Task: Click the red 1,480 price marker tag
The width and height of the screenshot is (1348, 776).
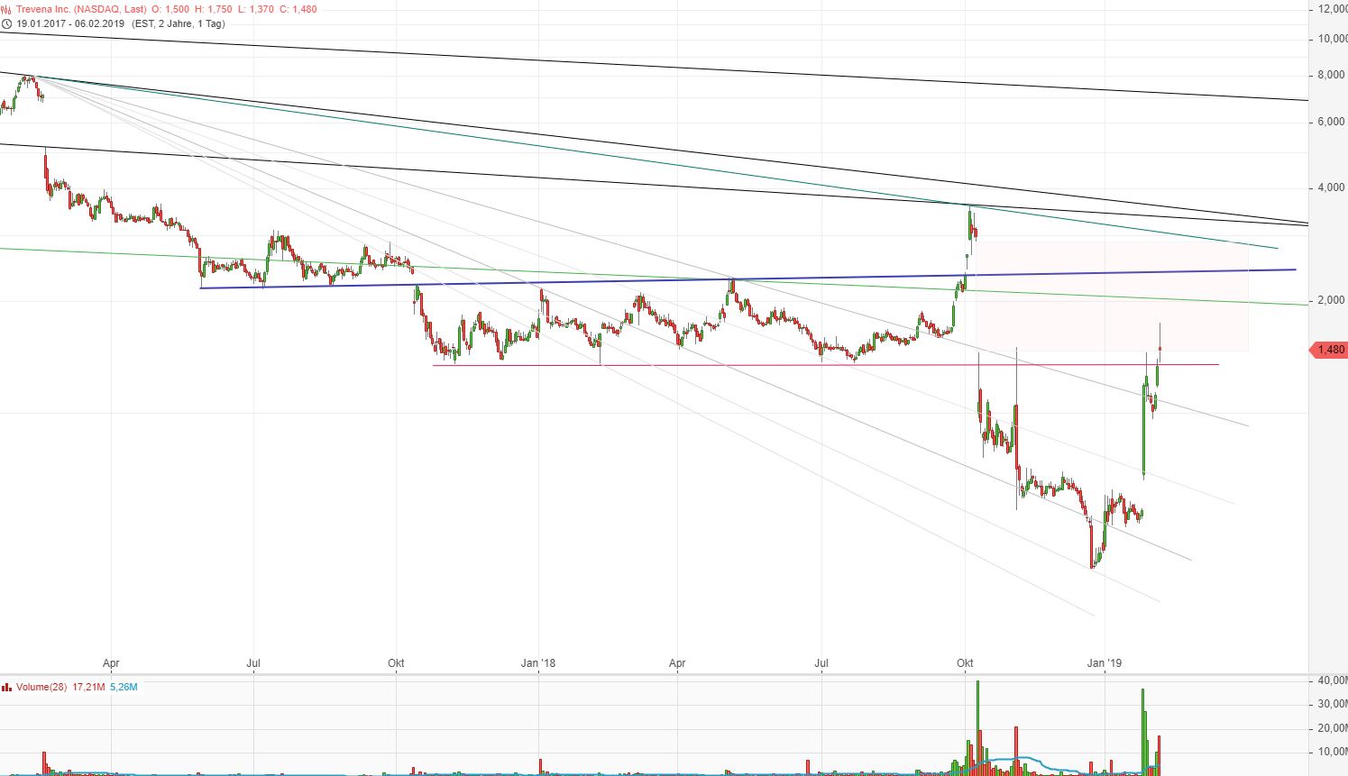Action: coord(1328,350)
